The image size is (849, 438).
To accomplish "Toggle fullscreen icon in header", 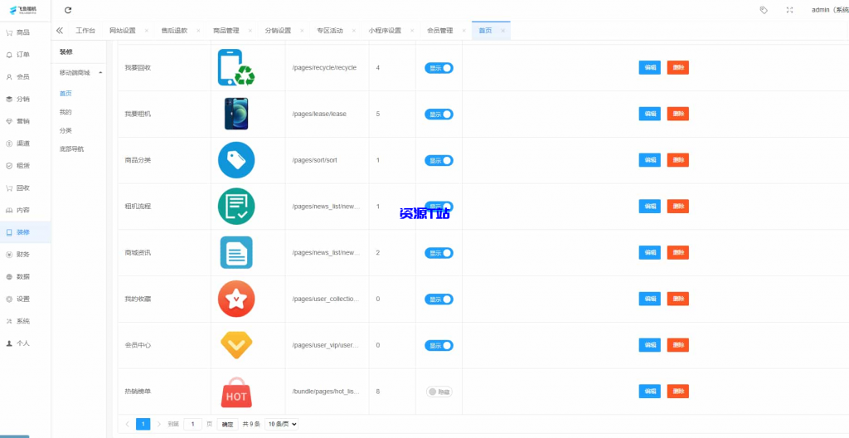I will click(x=789, y=10).
